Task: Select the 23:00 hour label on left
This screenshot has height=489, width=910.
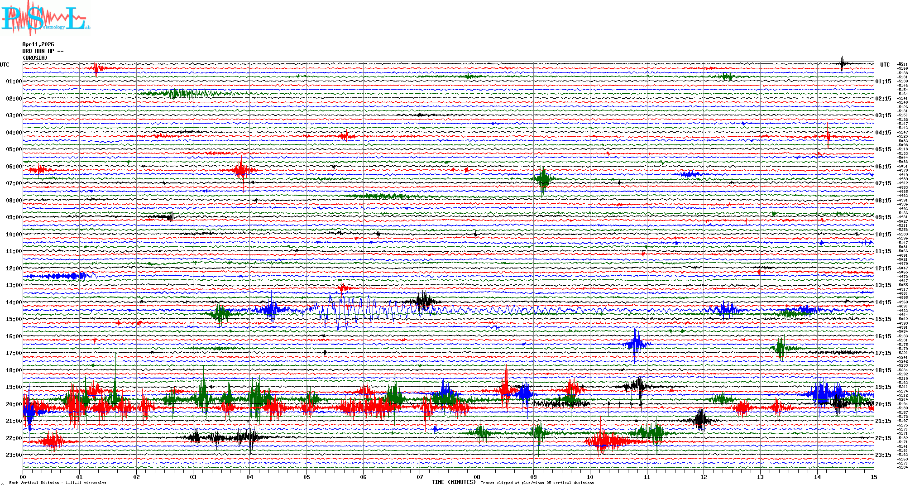Action: click(x=14, y=455)
